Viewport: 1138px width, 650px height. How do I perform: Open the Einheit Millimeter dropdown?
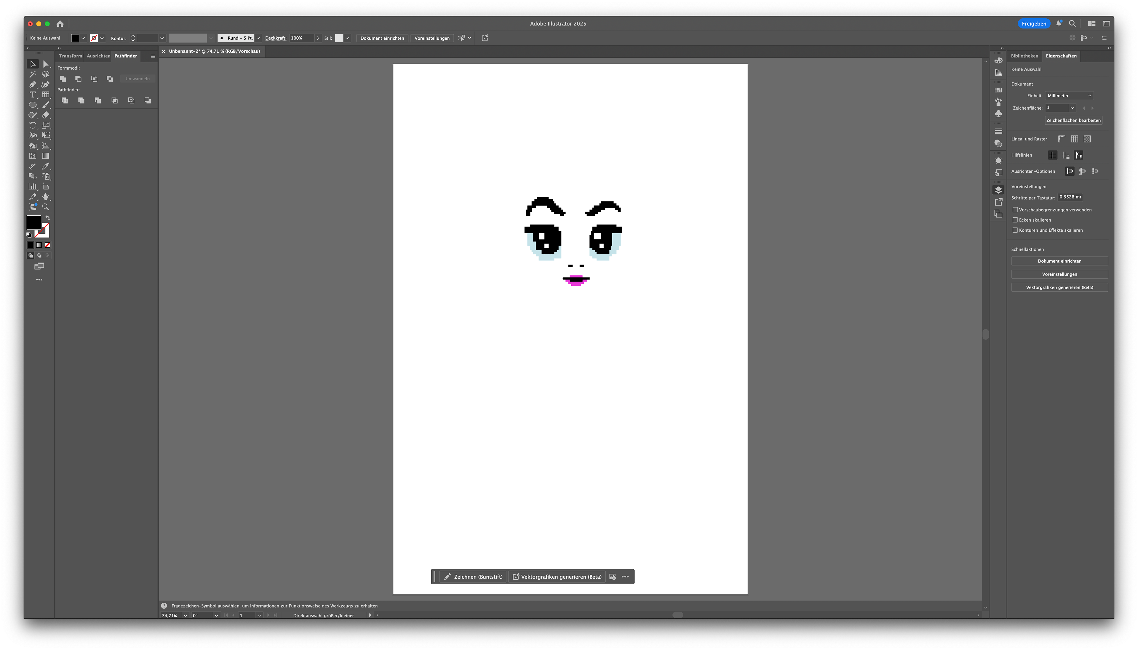coord(1069,95)
